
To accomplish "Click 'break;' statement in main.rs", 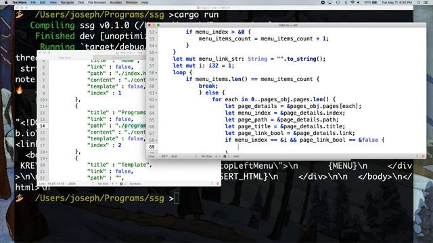I will click(208, 86).
